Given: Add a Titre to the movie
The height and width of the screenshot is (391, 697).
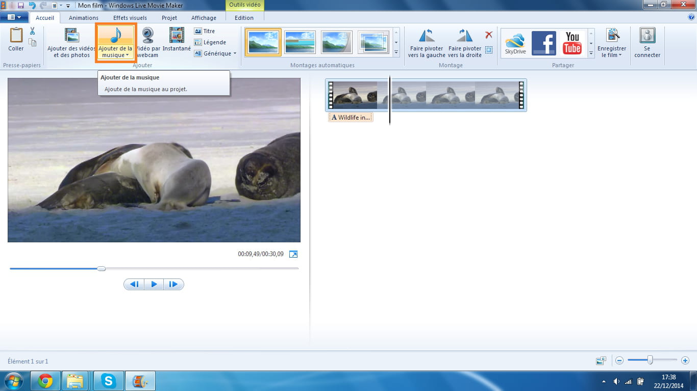Looking at the screenshot, I should (205, 31).
